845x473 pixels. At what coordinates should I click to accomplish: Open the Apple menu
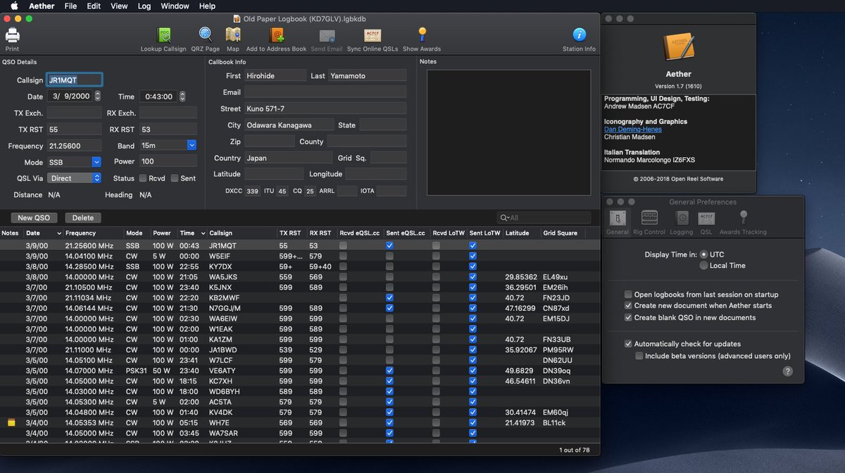click(13, 6)
